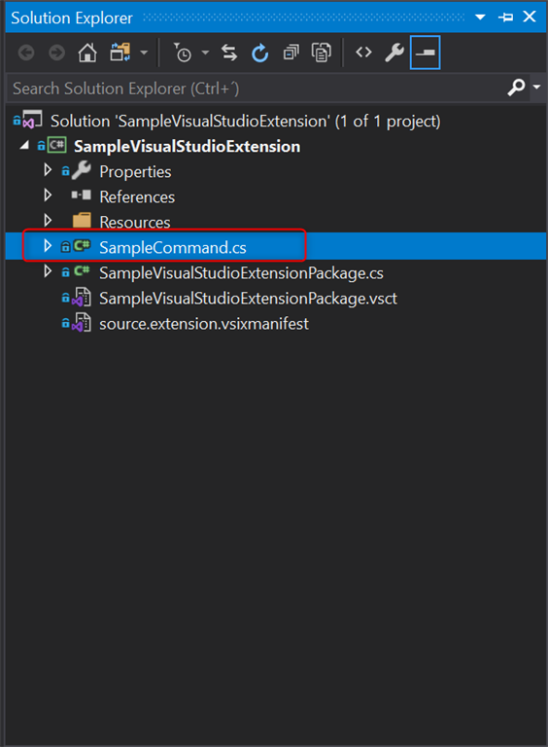548x747 pixels.
Task: Expand the Properties node
Action: pos(48,169)
